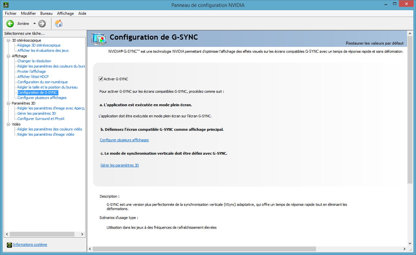416x255 pixels.
Task: Click the NVIDIA app icon in title bar
Action: (x=6, y=5)
